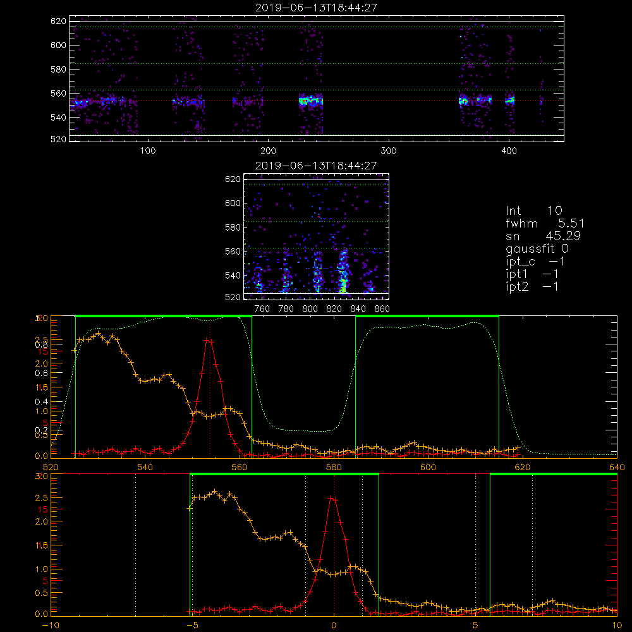Click x-axis tick label 100 of top spectrogram
632x632 pixels.
click(x=148, y=151)
